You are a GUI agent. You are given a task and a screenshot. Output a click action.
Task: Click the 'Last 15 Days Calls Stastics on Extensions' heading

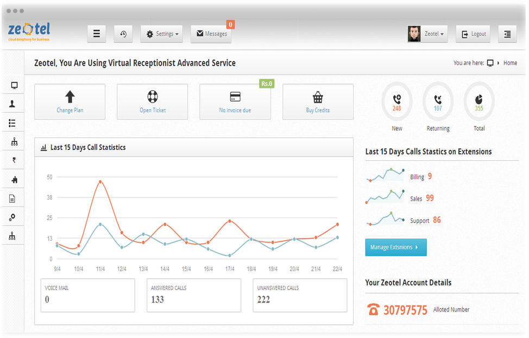[x=429, y=152]
